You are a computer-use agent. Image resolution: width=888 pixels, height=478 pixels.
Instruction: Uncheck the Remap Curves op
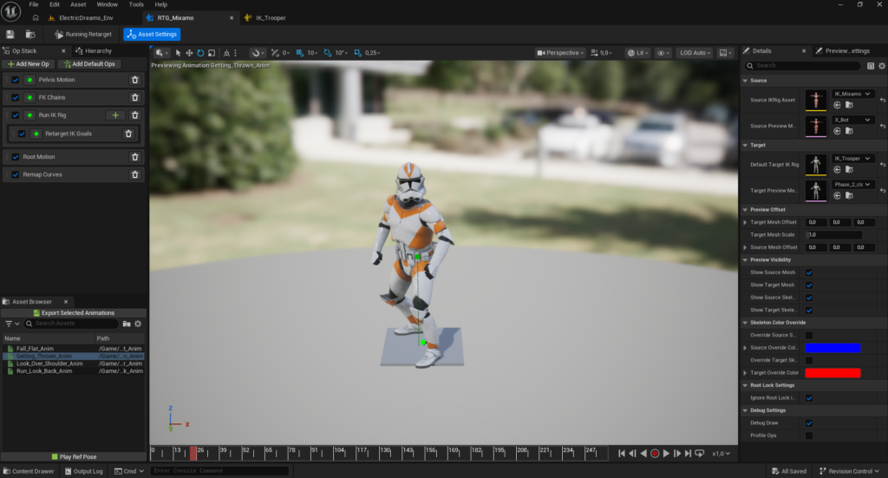pos(16,174)
